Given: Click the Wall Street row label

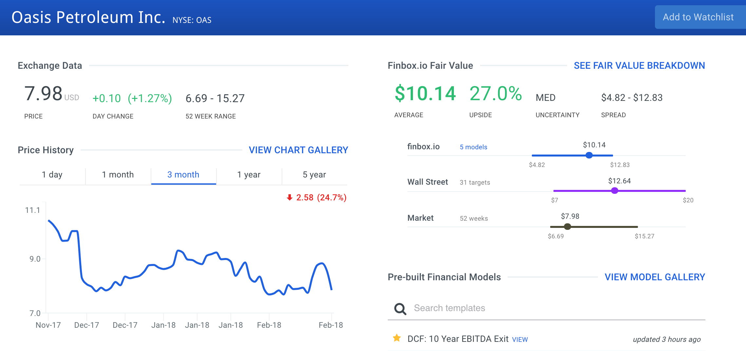Looking at the screenshot, I should (x=428, y=182).
